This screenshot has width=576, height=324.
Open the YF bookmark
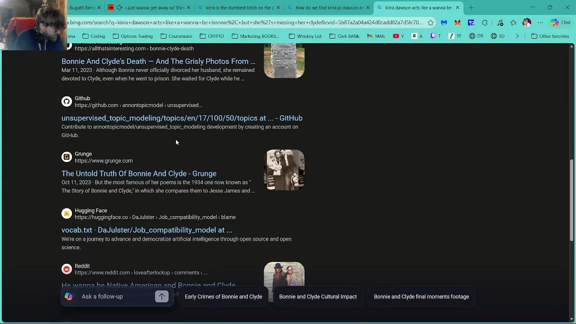[x=456, y=36]
